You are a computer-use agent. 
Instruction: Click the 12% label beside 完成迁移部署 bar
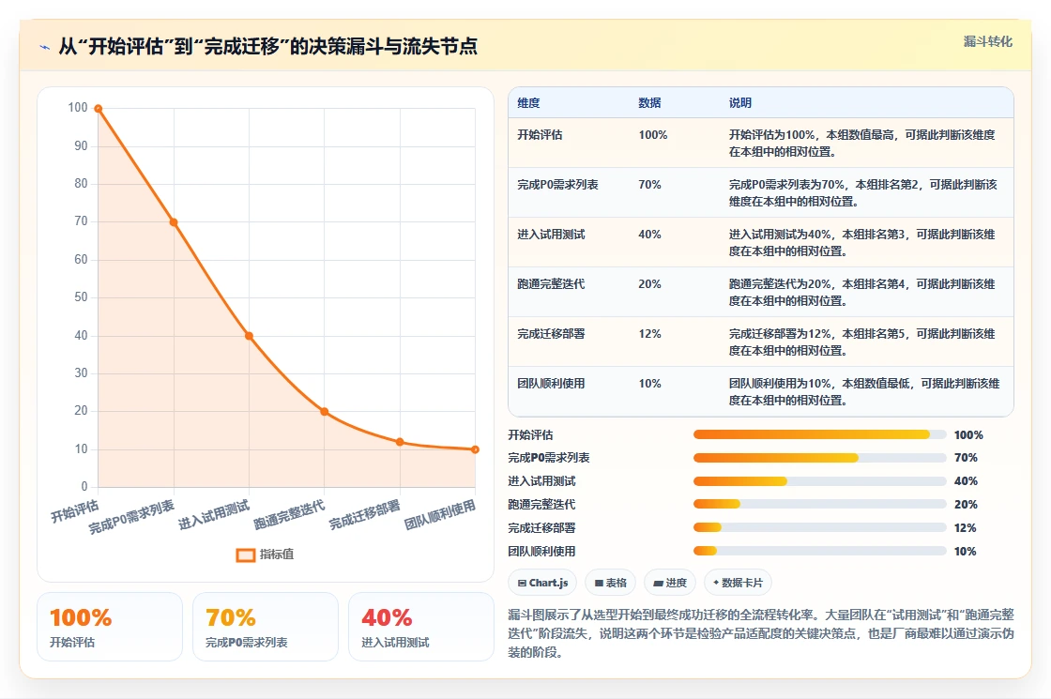[966, 528]
